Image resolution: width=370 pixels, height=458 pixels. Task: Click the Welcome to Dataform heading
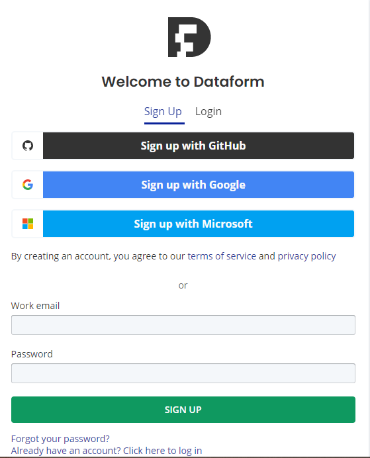point(183,81)
